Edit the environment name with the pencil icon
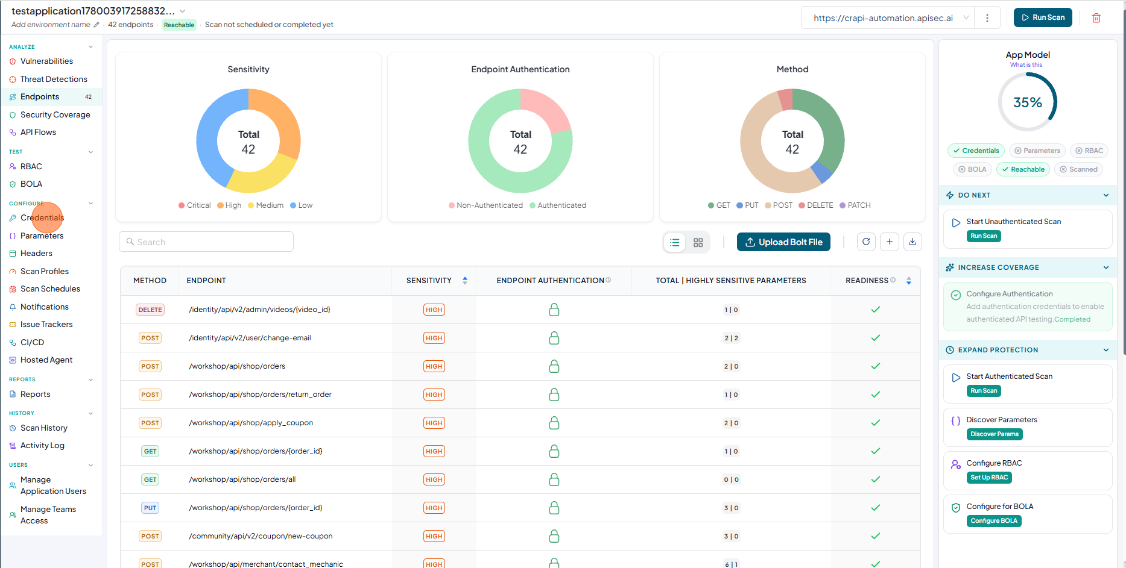The width and height of the screenshot is (1126, 568). point(96,25)
